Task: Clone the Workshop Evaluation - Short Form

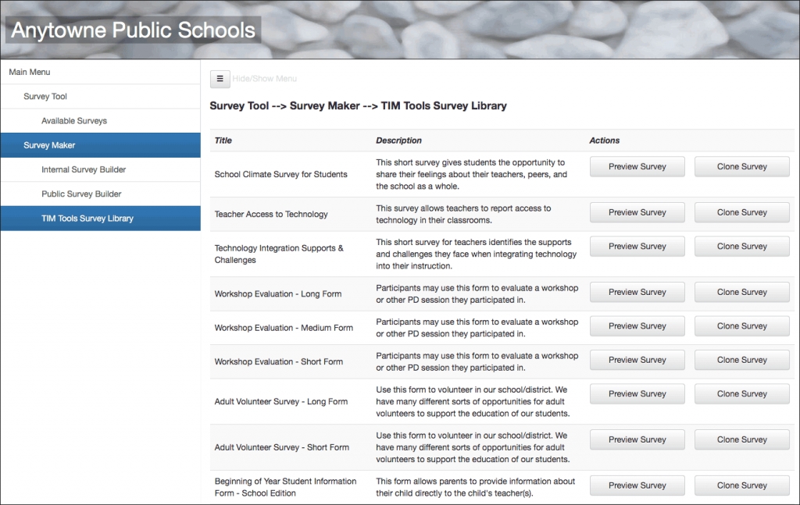Action: click(x=741, y=360)
